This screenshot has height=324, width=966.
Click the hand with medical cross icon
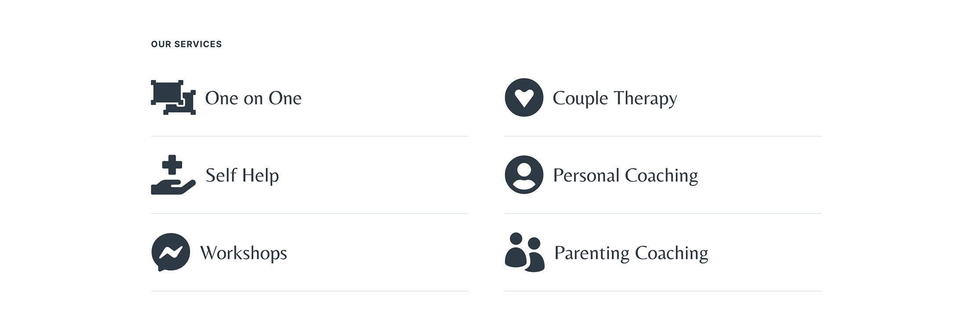[x=173, y=175]
